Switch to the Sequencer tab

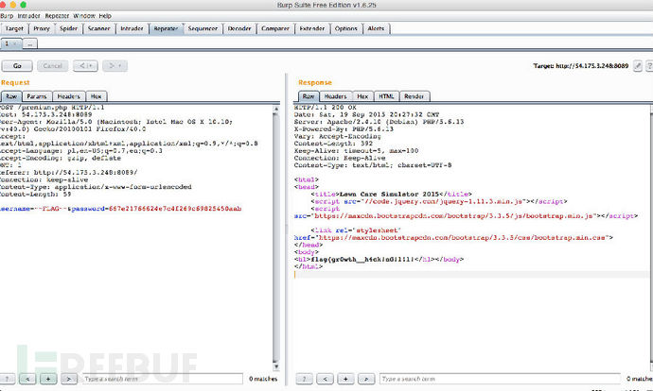203,28
